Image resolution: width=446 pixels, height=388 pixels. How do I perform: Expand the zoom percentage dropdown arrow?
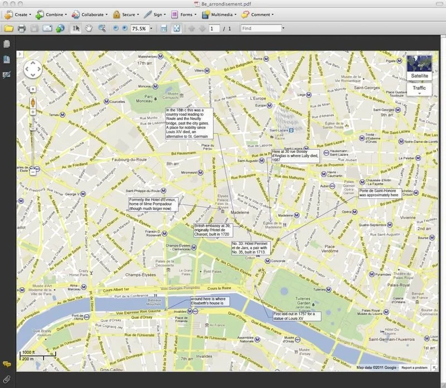151,28
